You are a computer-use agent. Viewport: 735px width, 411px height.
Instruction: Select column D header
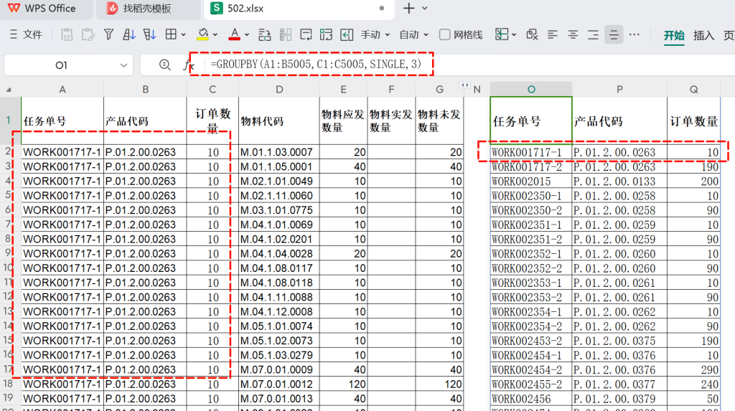pyautogui.click(x=279, y=90)
